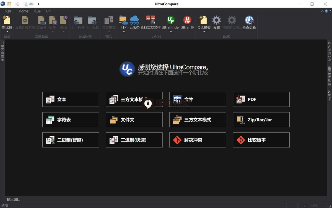
Task: Switch to the Git ribbon tab
Action: (x=48, y=11)
